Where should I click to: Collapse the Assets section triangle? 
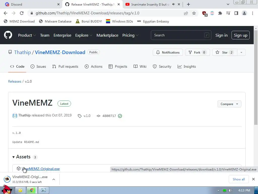click(x=14, y=157)
